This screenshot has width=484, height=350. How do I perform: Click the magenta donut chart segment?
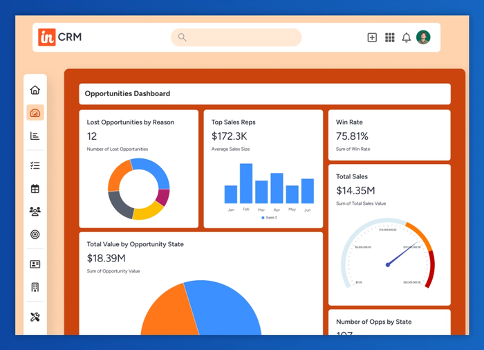[x=164, y=196]
